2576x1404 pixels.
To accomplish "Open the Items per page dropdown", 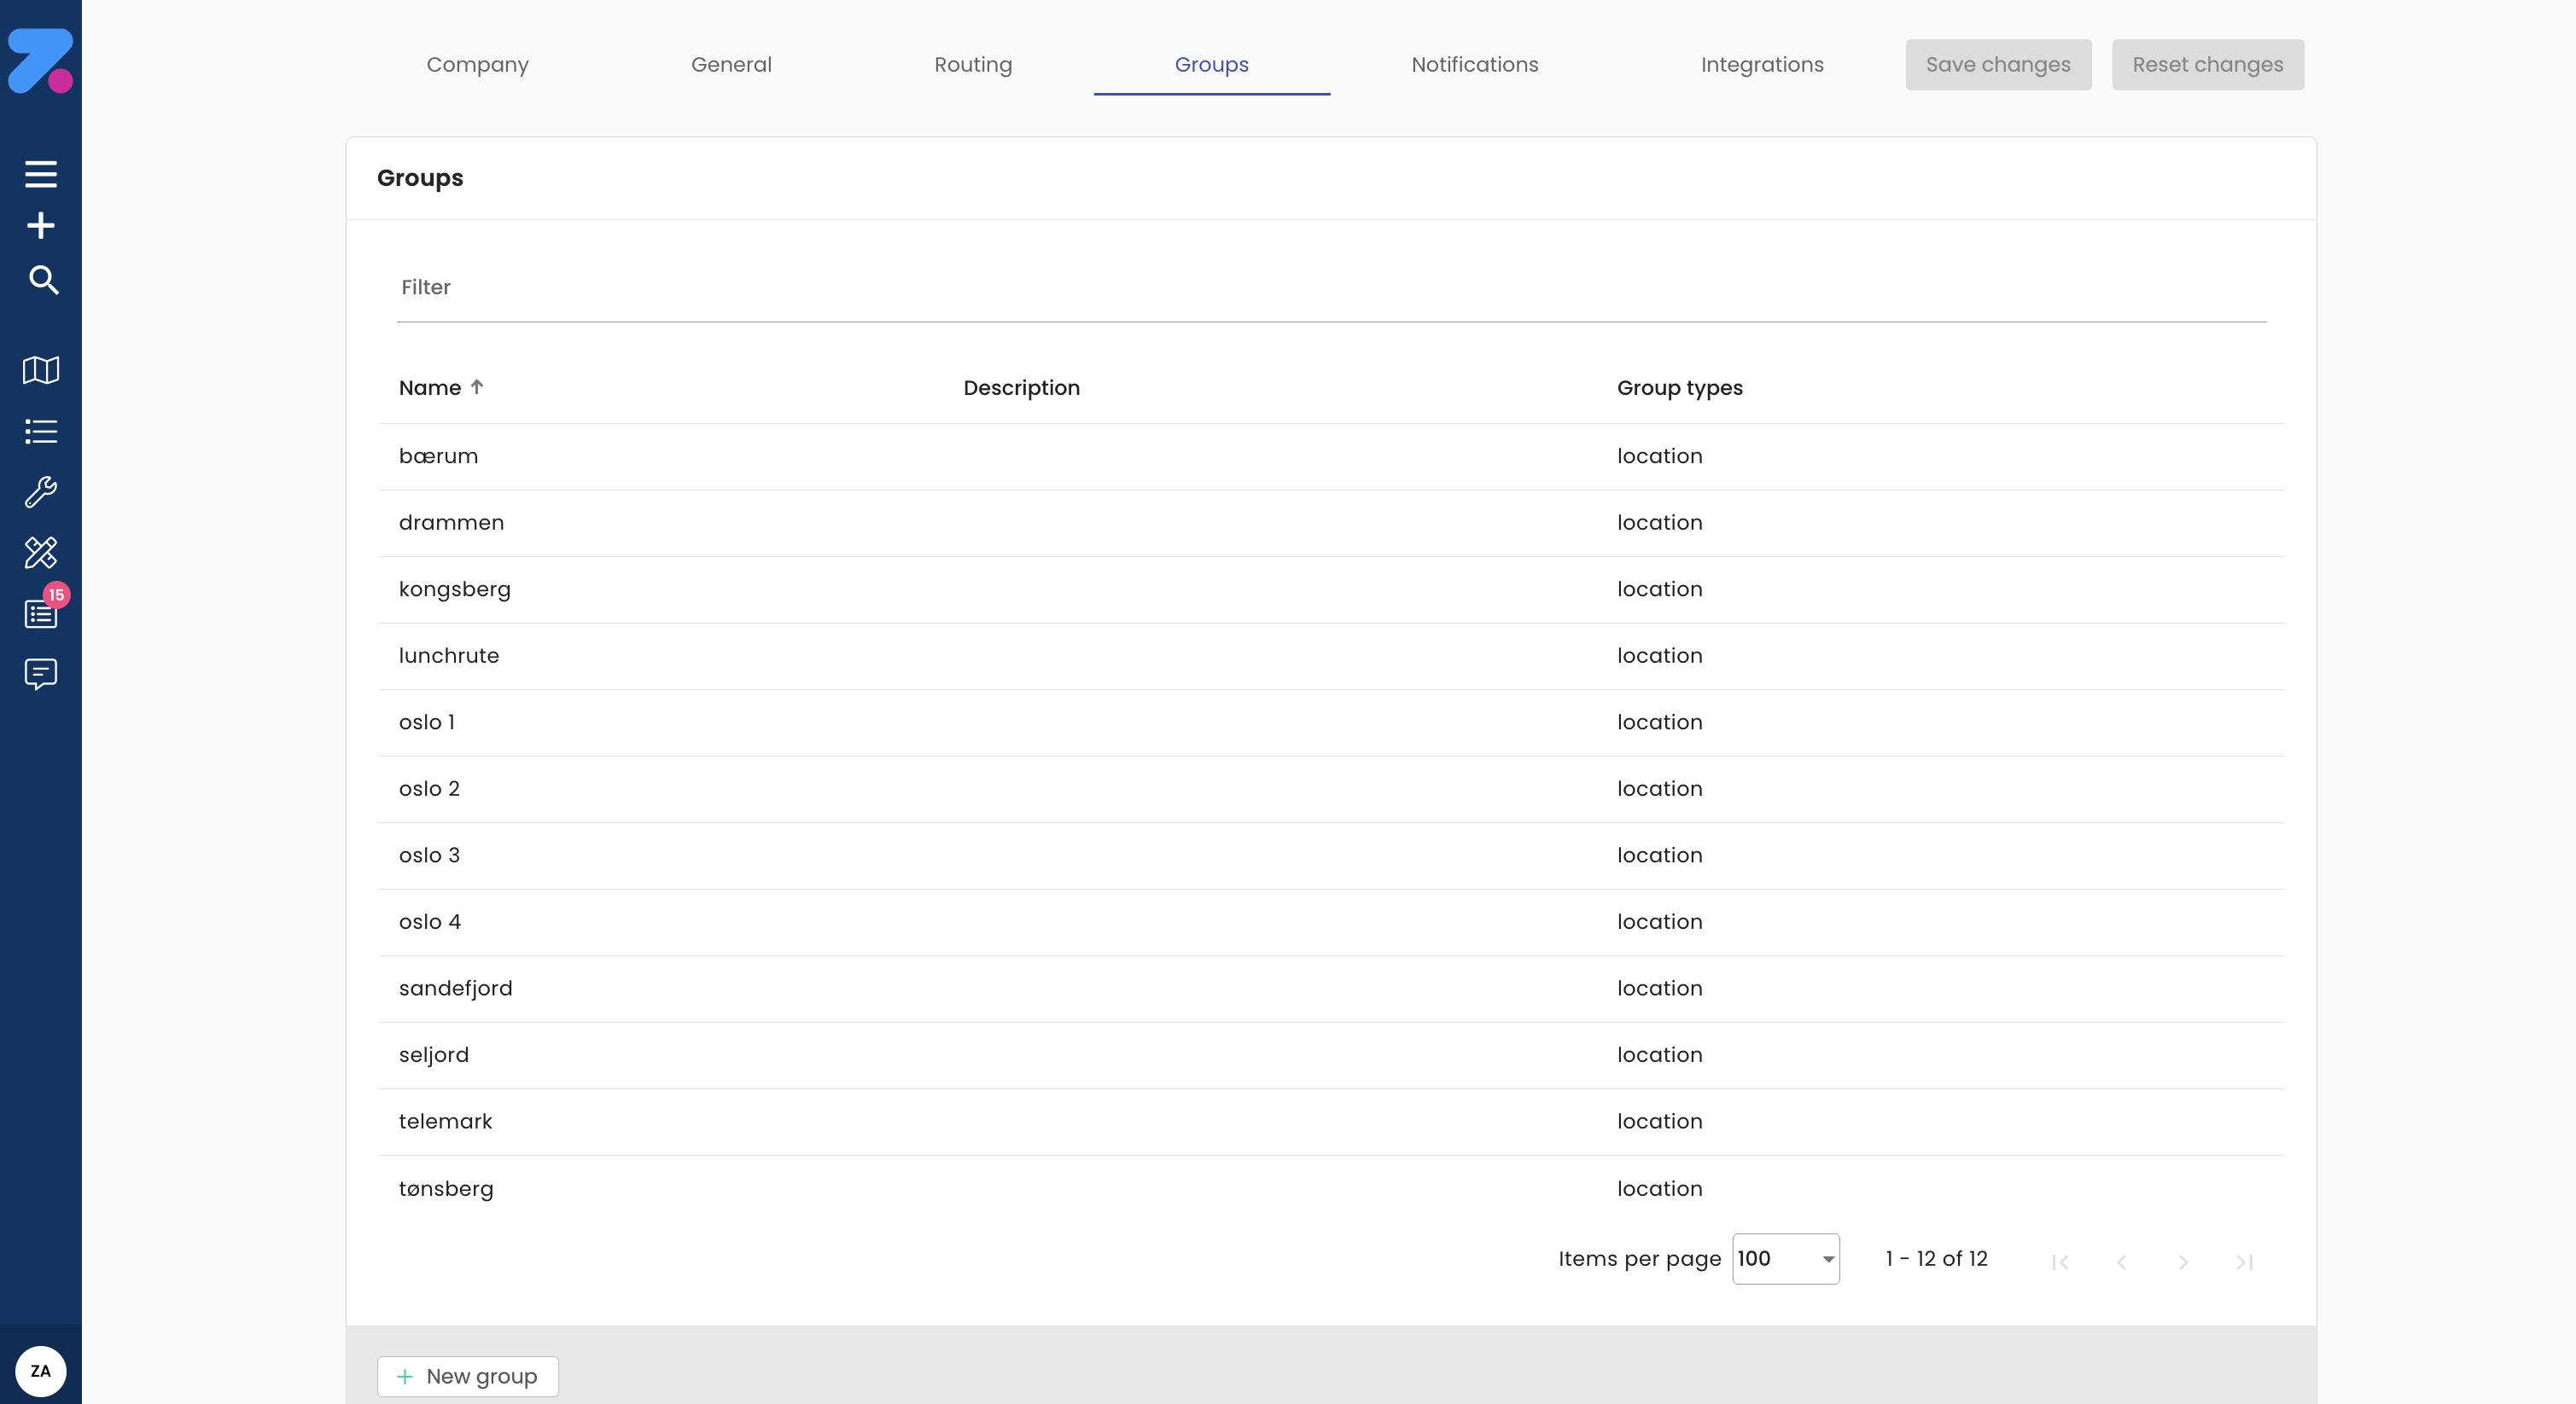I will [1786, 1259].
